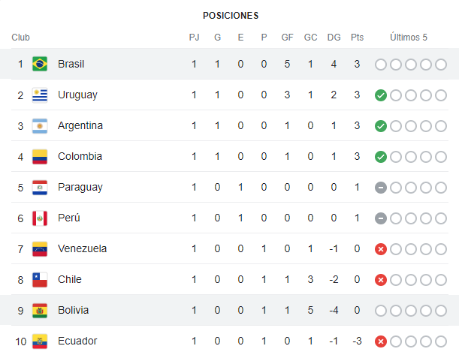Image resolution: width=459 pixels, height=364 pixels.
Task: Click Venezuela's red loss result icon
Action: 381,249
